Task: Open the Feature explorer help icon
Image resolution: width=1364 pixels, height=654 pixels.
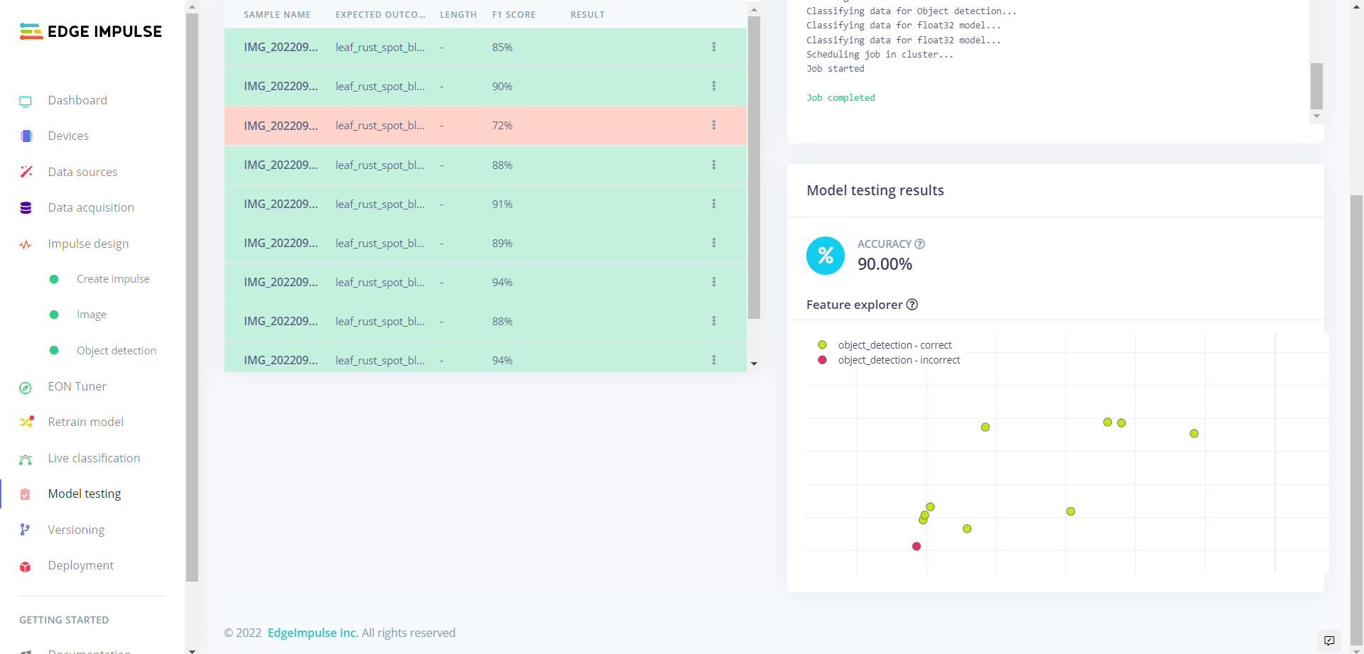Action: 912,305
